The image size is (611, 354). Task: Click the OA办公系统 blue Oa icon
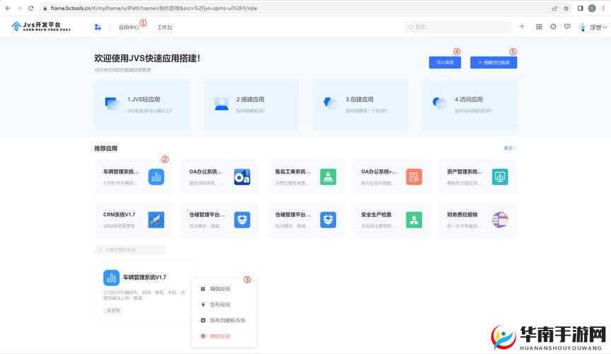tap(242, 177)
